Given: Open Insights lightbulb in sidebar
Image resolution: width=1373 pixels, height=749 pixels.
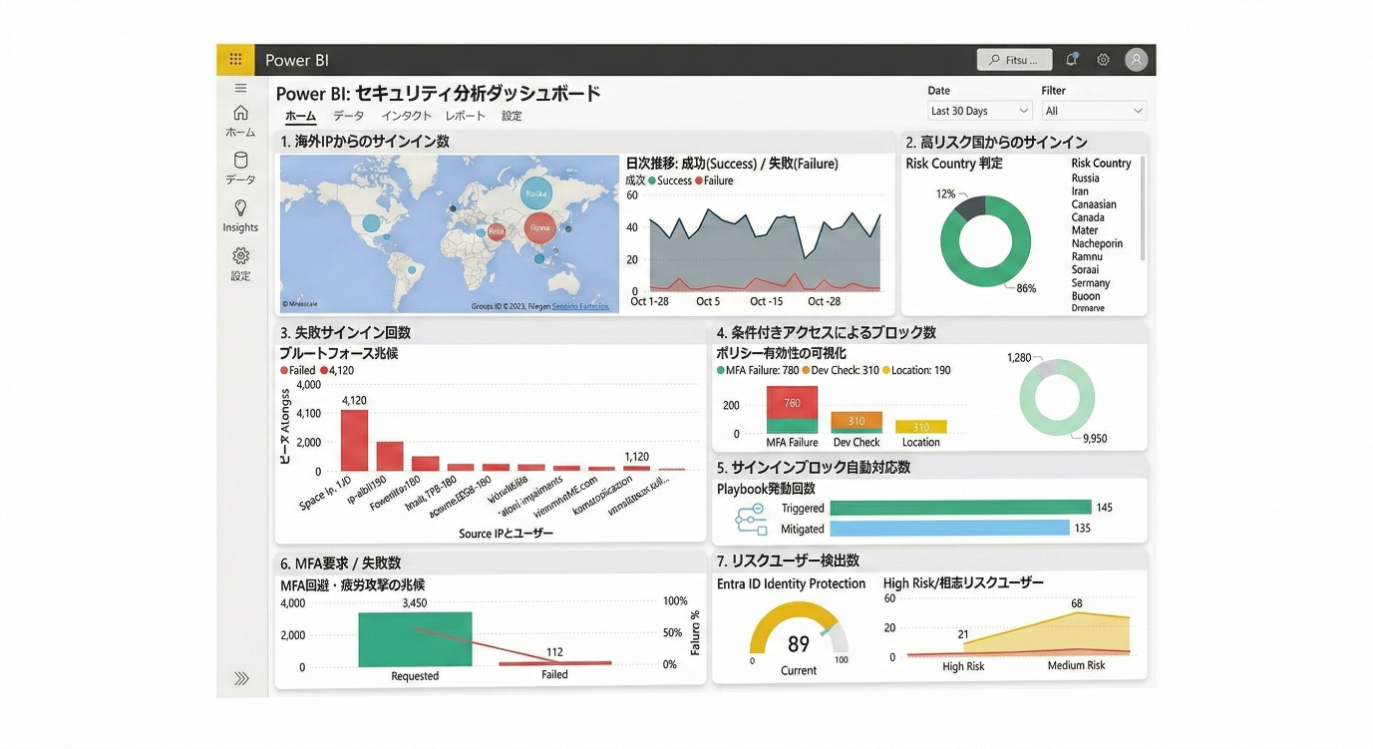Looking at the screenshot, I should click(x=240, y=215).
